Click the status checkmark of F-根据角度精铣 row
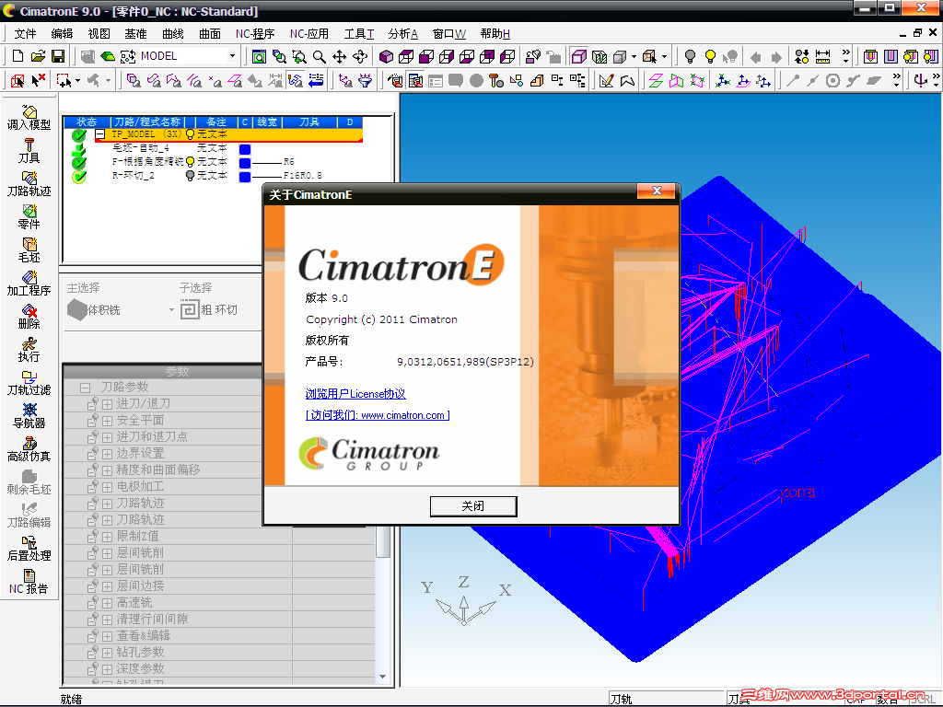 [79, 162]
